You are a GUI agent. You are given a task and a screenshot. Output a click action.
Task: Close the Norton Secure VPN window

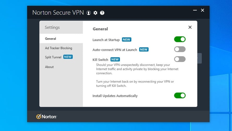[202, 10]
